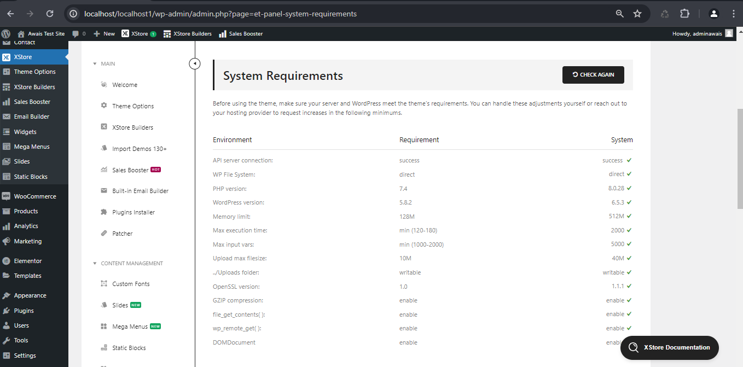
Task: Click the Theme Options icon in WP sidebar
Action: 6,72
